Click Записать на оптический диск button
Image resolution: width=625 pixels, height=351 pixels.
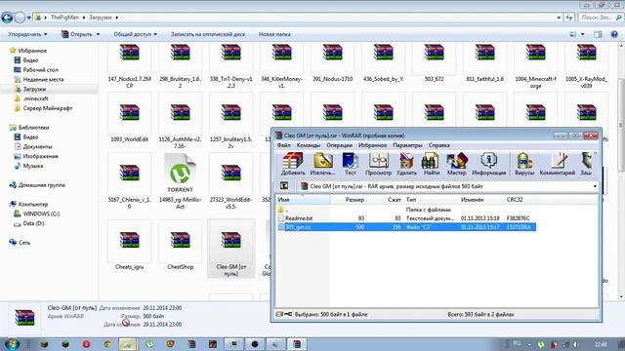coord(208,35)
